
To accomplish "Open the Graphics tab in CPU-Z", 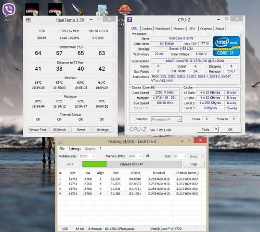I will pyautogui.click(x=206, y=29).
